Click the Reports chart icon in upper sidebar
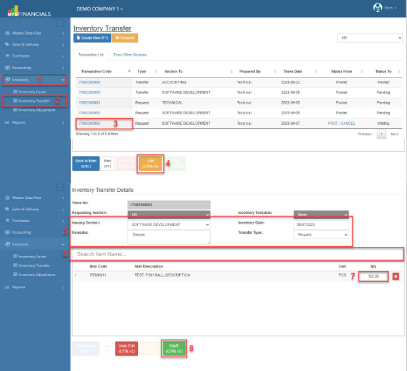 [8, 122]
